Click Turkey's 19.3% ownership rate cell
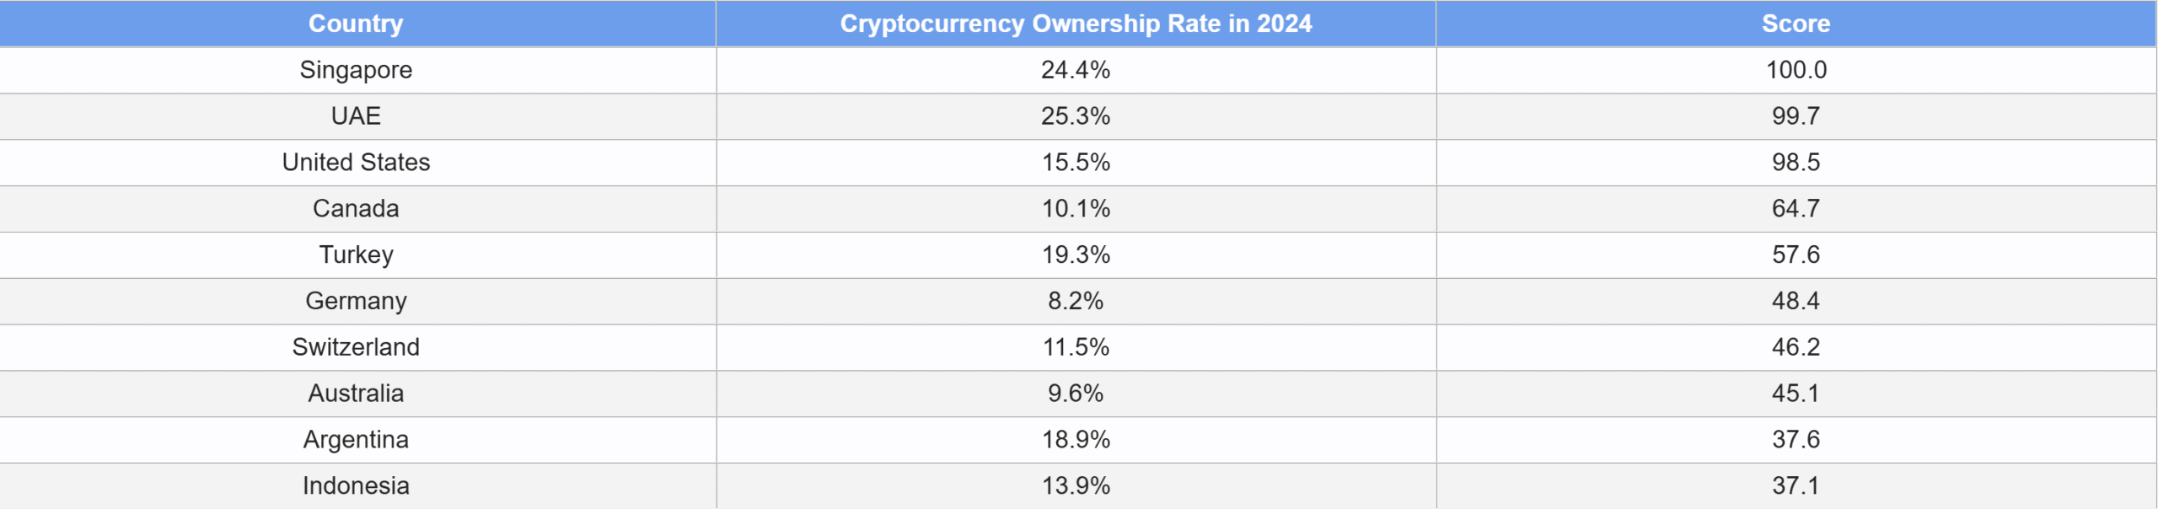The height and width of the screenshot is (509, 2158). click(x=1076, y=254)
